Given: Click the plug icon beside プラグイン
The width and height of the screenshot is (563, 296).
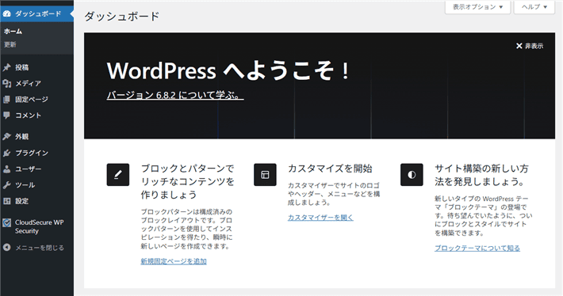Looking at the screenshot, I should [7, 153].
